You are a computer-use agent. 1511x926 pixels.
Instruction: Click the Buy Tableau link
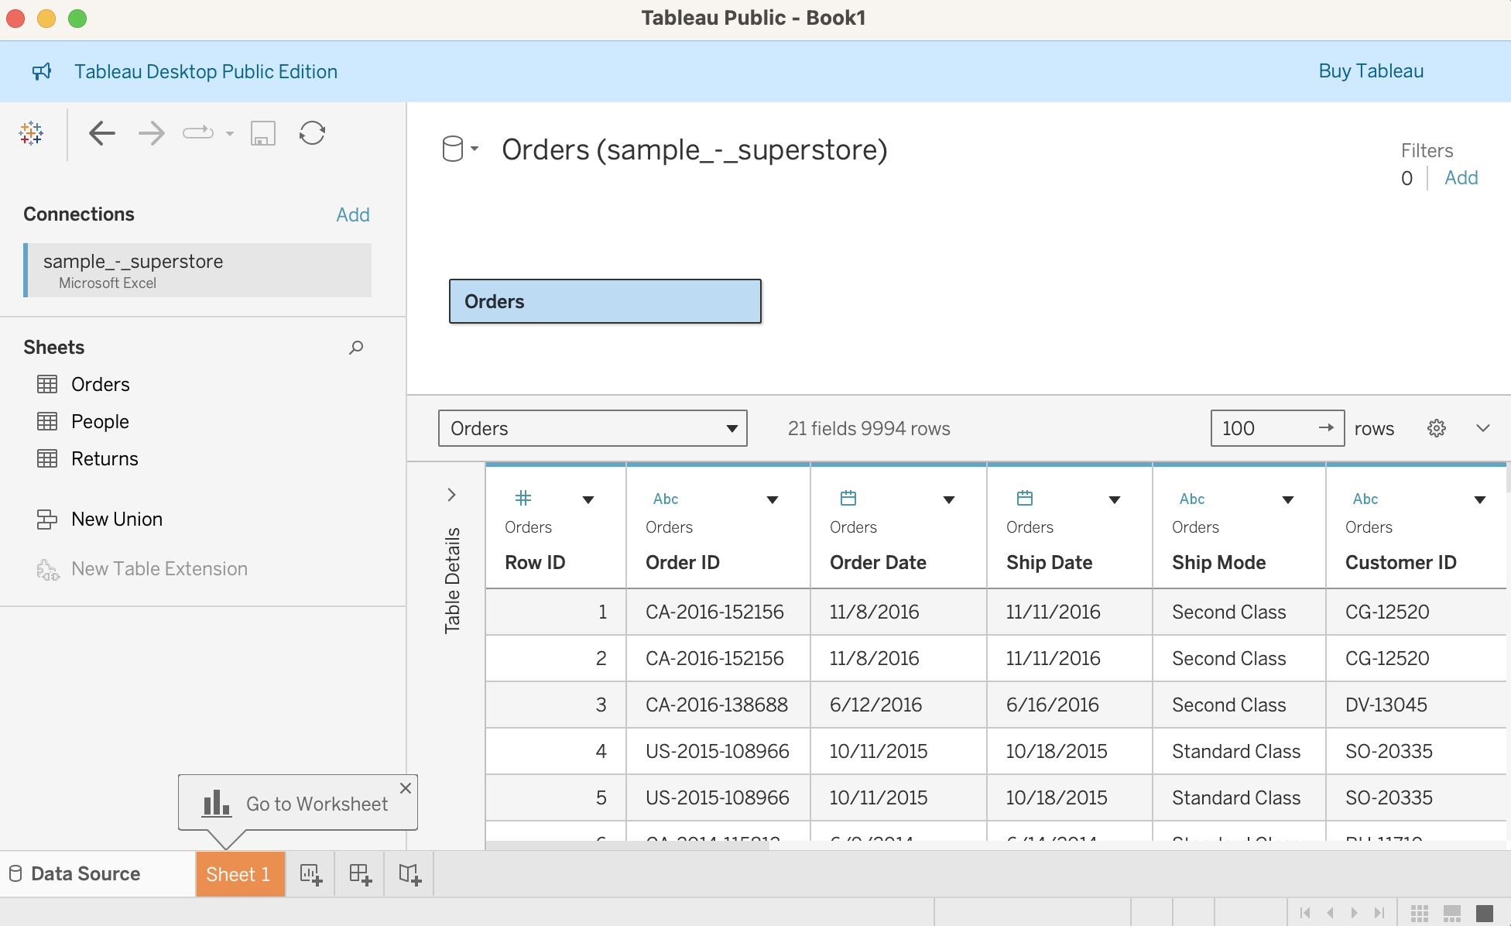pyautogui.click(x=1371, y=71)
